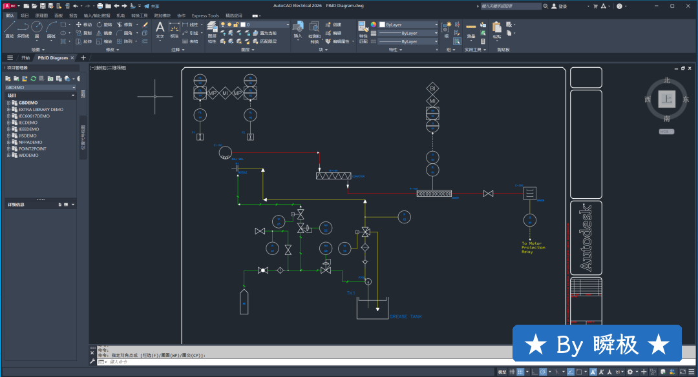The height and width of the screenshot is (377, 698).
Task: Toggle model space (模型) button
Action: (x=502, y=372)
